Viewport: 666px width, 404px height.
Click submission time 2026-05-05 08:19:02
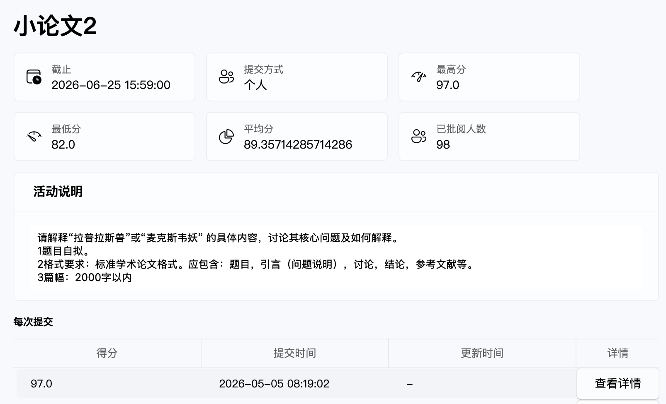(274, 384)
